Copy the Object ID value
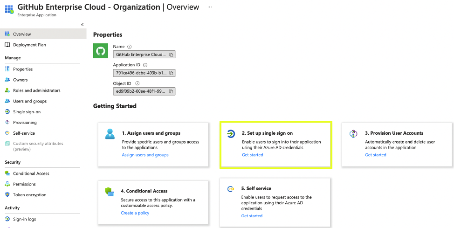The image size is (454, 228). [171, 91]
